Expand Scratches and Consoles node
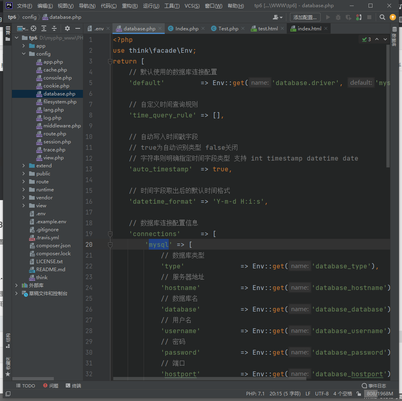The image size is (402, 401). tap(17, 293)
